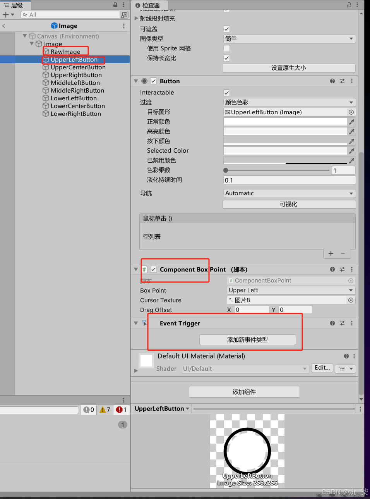Image resolution: width=370 pixels, height=499 pixels.
Task: Click the 添加组件 button
Action: pos(244,392)
